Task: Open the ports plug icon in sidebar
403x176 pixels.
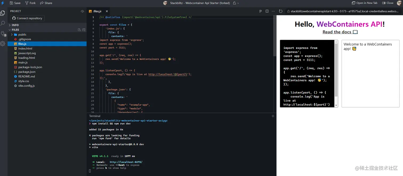Action: [x=3, y=34]
